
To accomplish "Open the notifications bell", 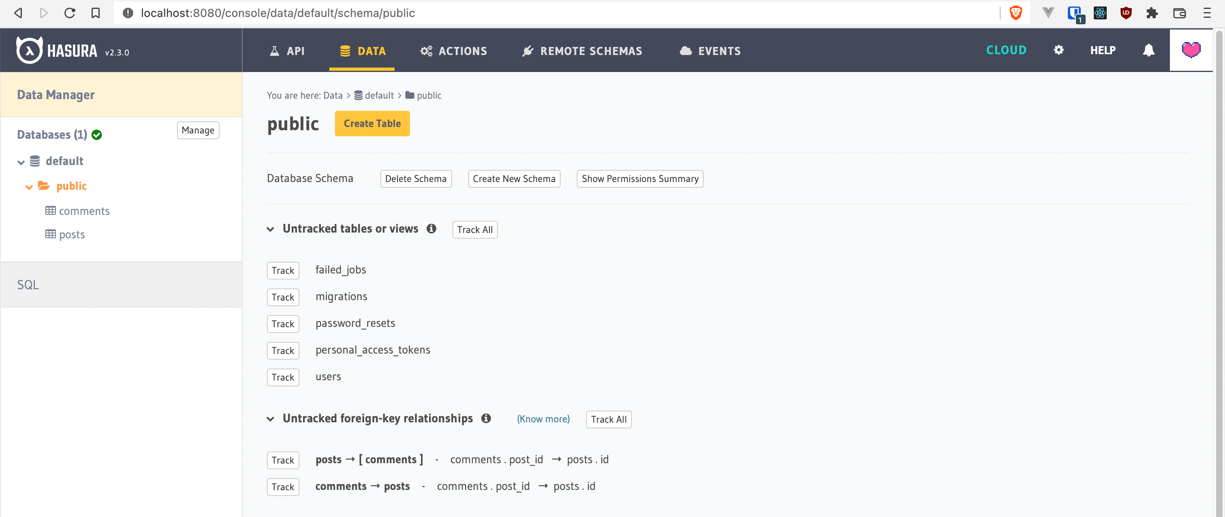I will 1148,50.
